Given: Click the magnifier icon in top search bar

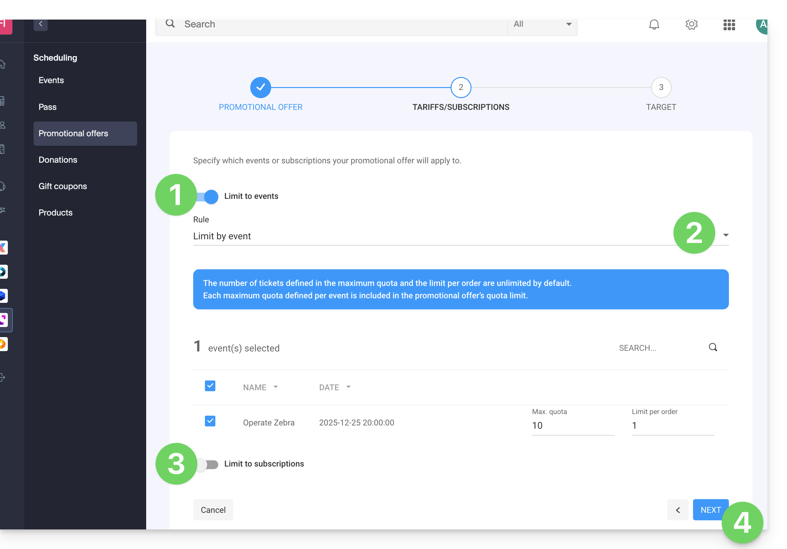Looking at the screenshot, I should 170,23.
